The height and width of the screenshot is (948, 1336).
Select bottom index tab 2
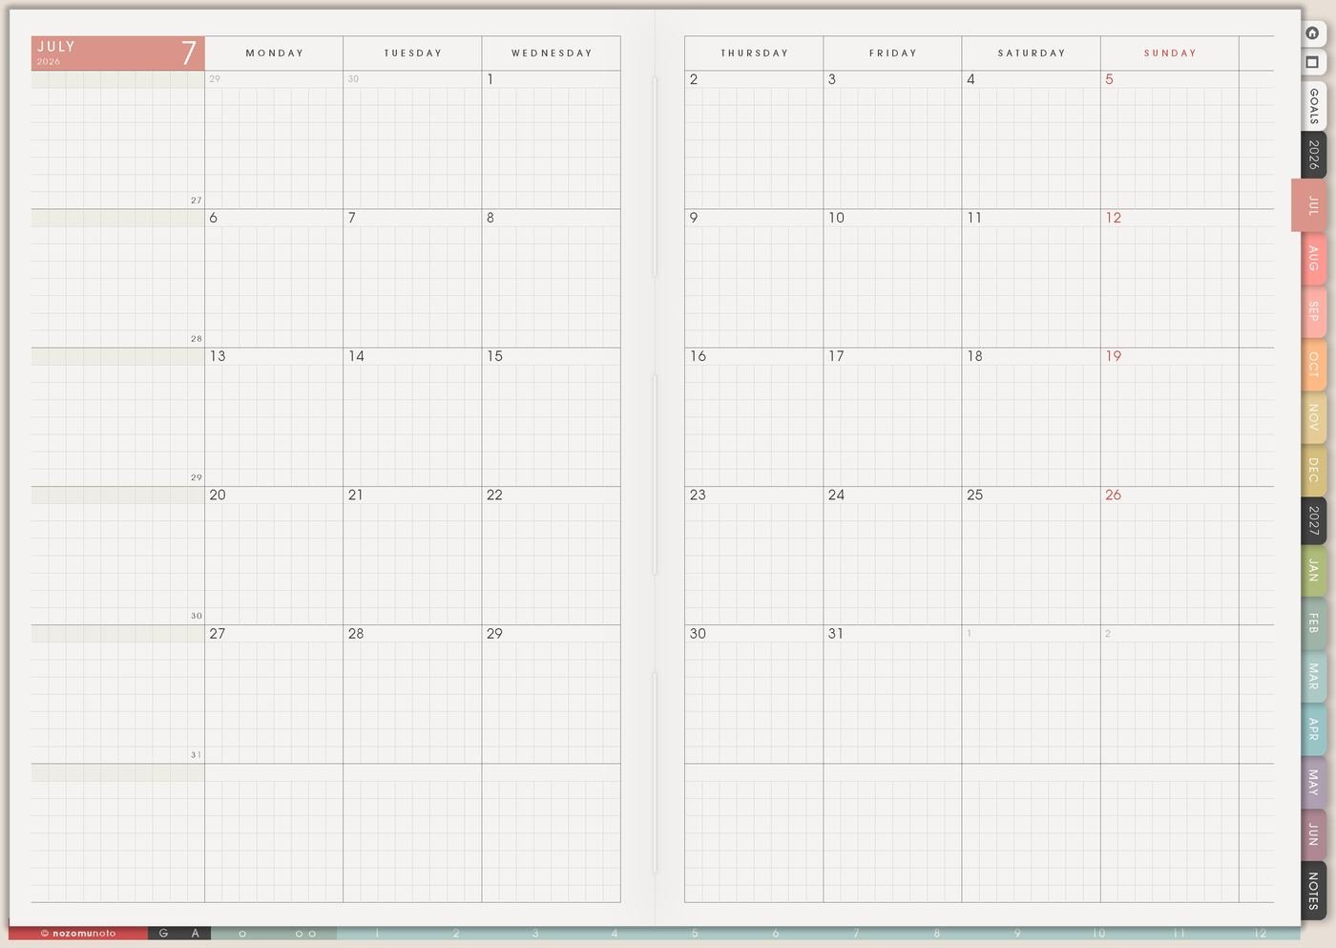pyautogui.click(x=456, y=933)
